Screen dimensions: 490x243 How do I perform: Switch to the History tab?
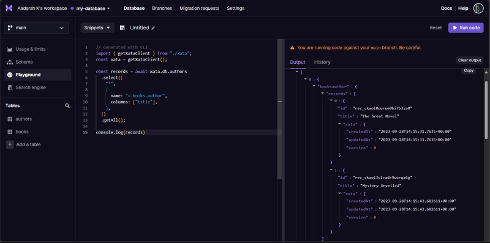(322, 62)
